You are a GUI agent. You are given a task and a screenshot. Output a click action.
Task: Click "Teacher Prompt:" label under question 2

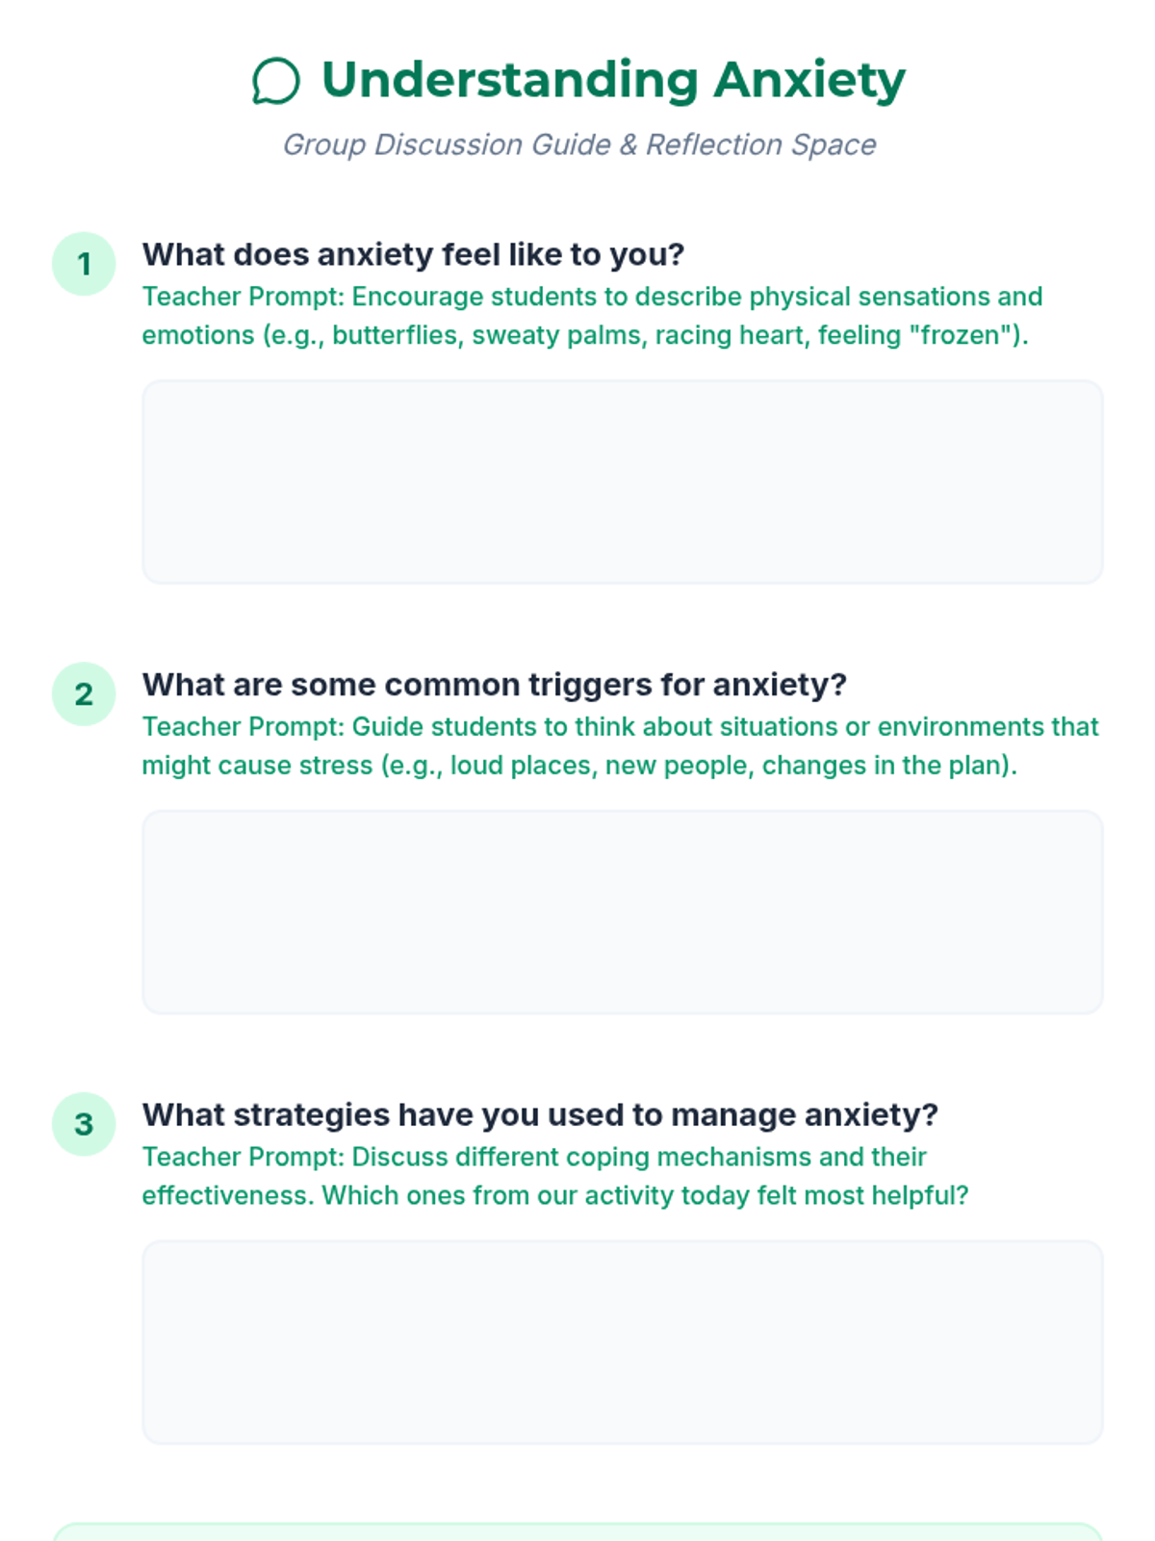coord(243,727)
